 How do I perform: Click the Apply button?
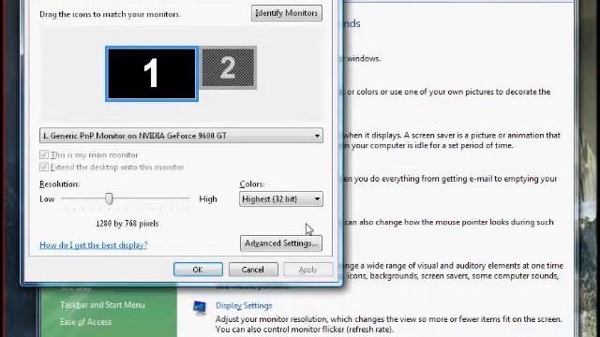click(x=308, y=270)
